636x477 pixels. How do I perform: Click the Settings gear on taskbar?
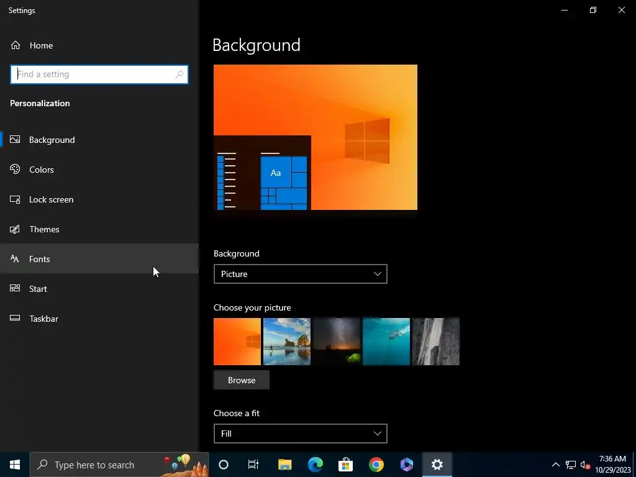[437, 465]
